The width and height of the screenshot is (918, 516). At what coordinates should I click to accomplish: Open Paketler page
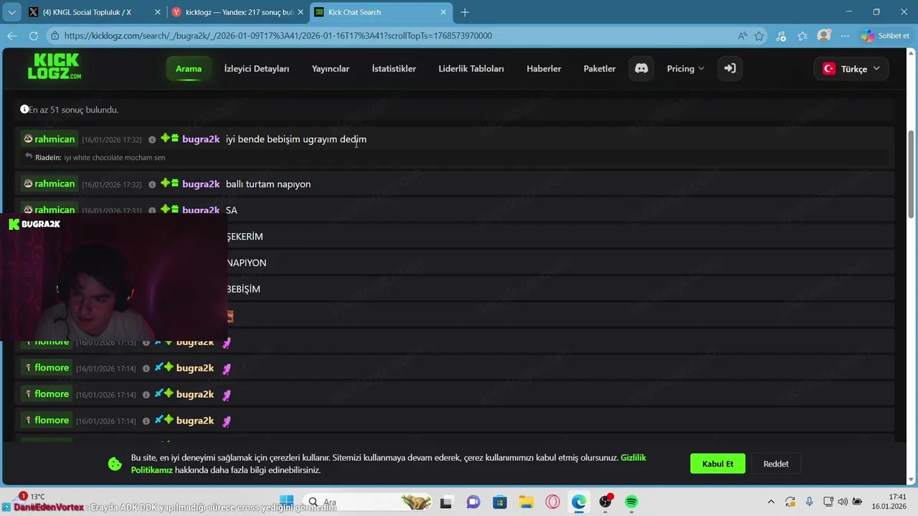coord(600,69)
